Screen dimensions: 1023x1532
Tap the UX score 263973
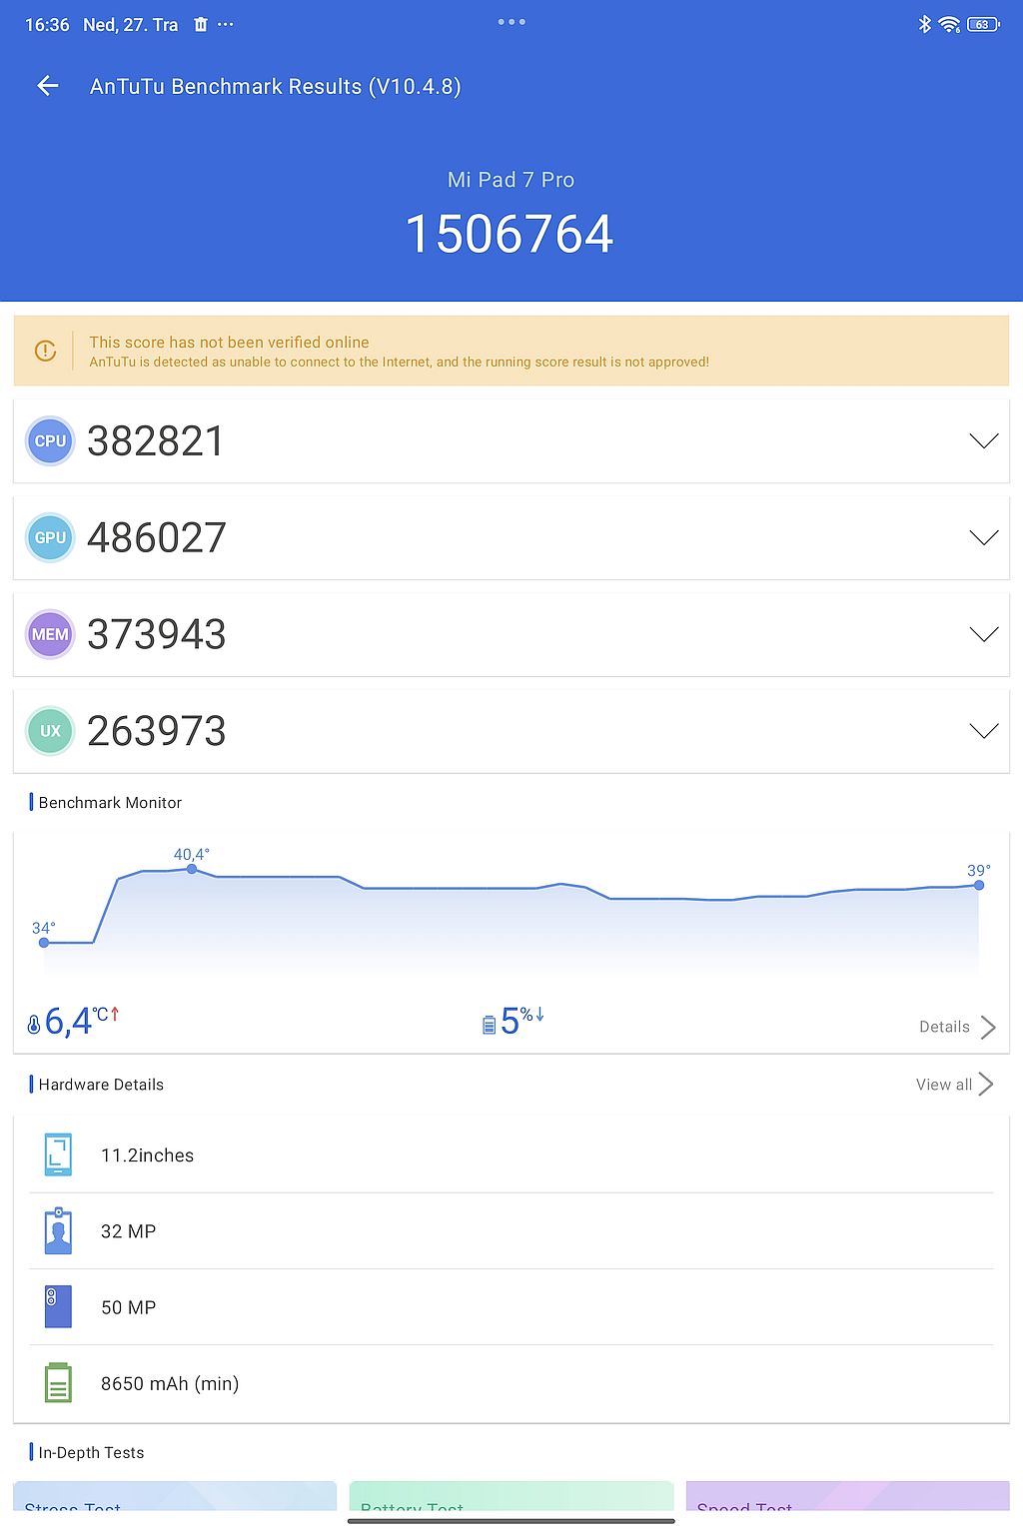tap(157, 731)
